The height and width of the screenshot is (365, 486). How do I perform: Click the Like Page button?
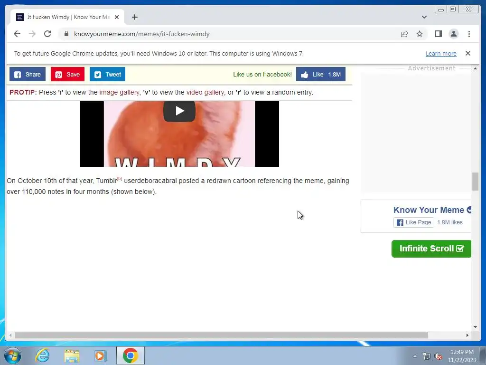pyautogui.click(x=414, y=222)
